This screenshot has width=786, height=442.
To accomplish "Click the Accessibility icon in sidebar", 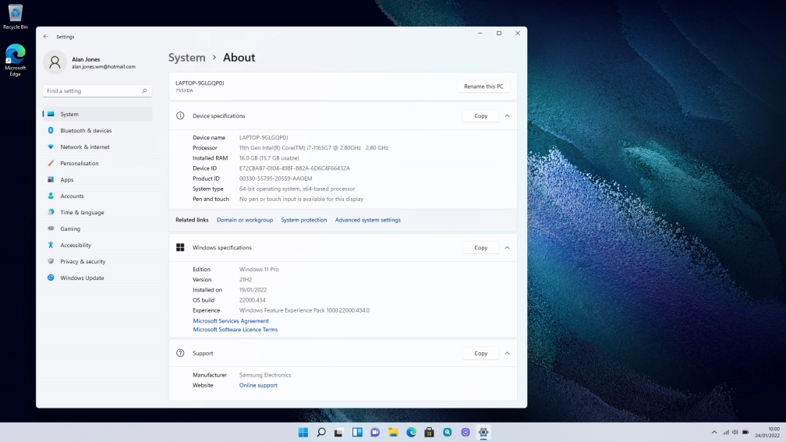I will tap(51, 246).
